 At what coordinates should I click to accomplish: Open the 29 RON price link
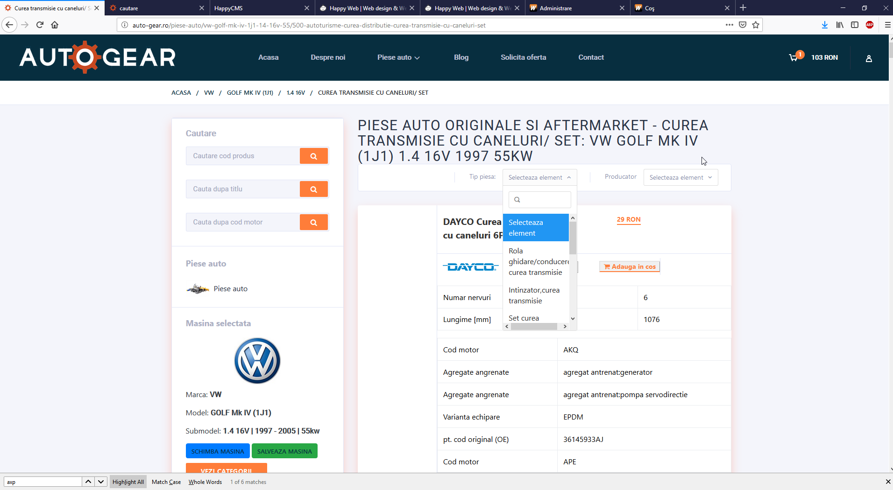[629, 219]
